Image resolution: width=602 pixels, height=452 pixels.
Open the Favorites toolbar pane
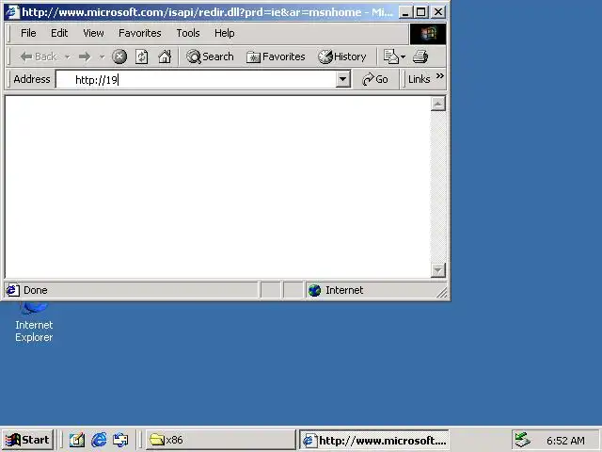[x=276, y=56]
